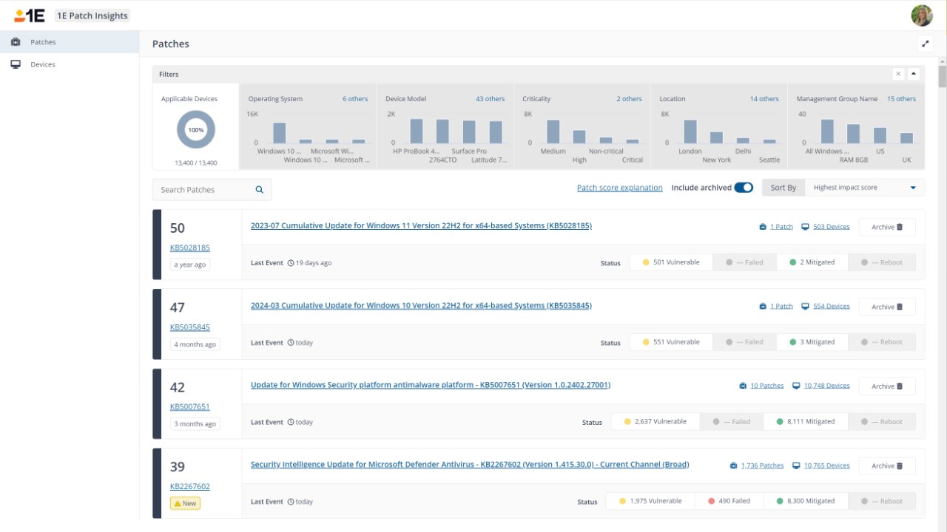Select the London location bar
Screen dimensions: 947x532
[690, 132]
